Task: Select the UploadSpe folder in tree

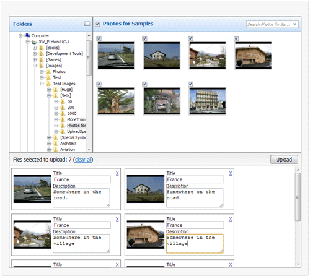Action: pos(76,131)
